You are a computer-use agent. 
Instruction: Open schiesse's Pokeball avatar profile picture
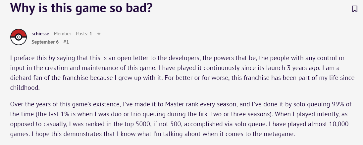pyautogui.click(x=19, y=37)
